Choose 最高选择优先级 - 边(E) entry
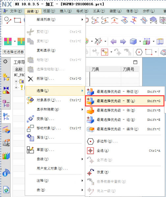 pyautogui.click(x=124, y=120)
